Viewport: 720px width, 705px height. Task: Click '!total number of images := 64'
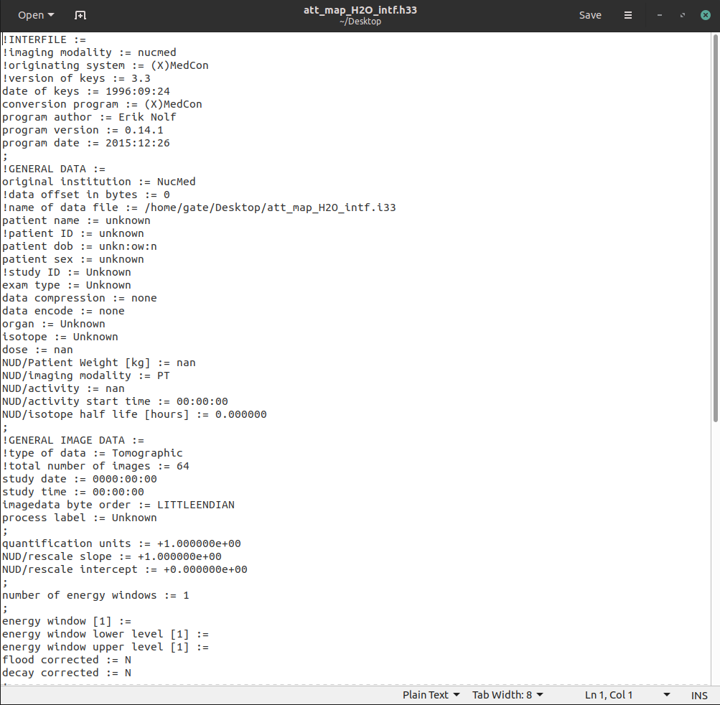[95, 466]
